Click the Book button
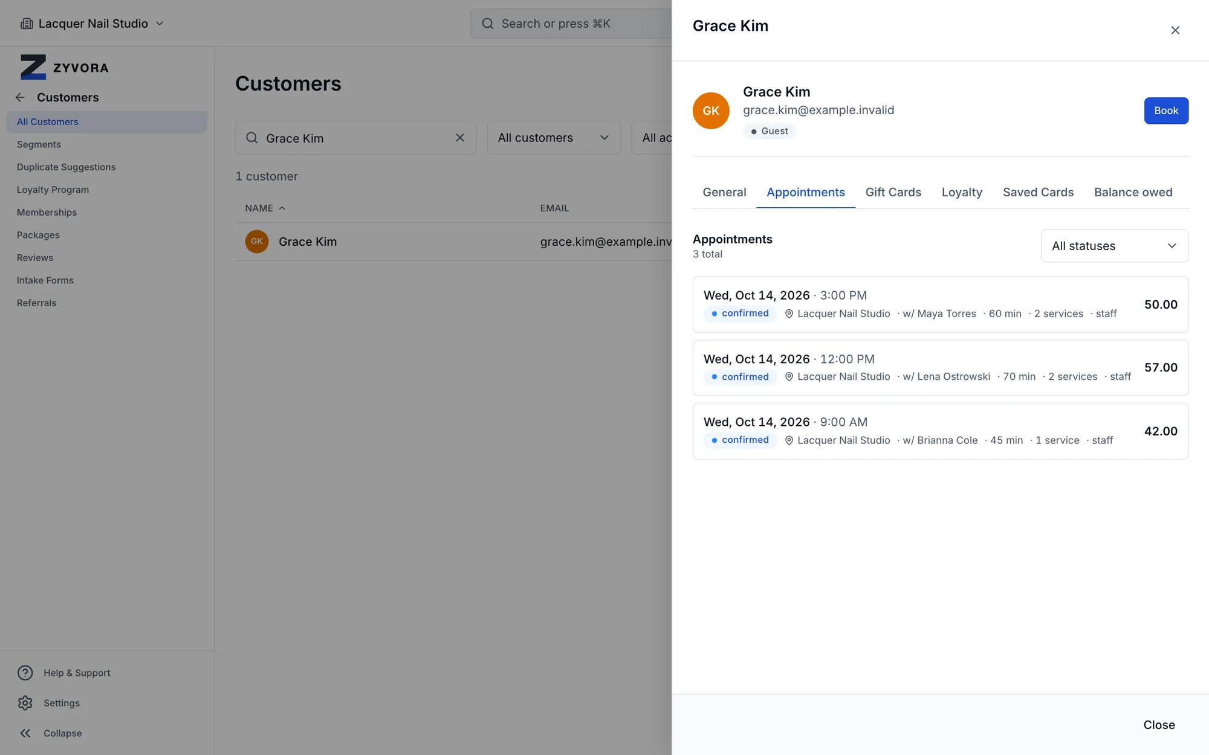This screenshot has height=755, width=1209. [1166, 111]
